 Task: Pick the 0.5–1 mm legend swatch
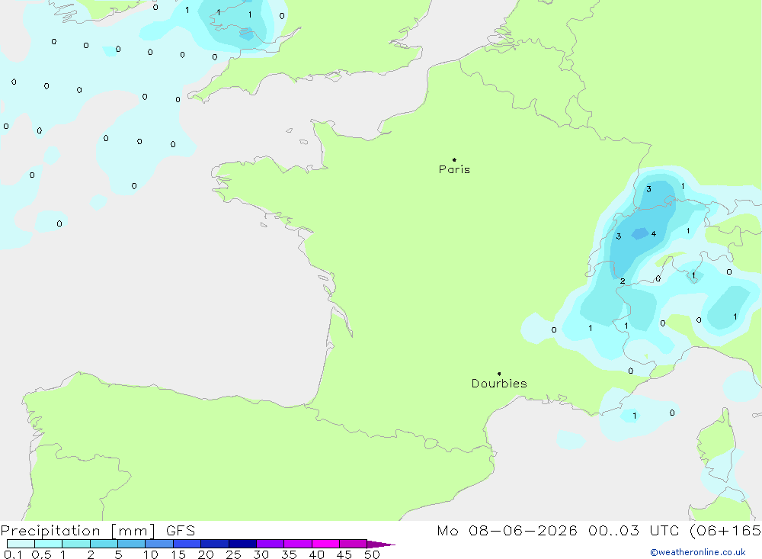coord(49,544)
